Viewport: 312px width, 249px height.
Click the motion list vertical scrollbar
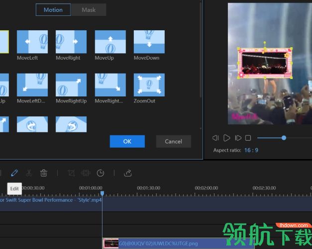[201, 50]
